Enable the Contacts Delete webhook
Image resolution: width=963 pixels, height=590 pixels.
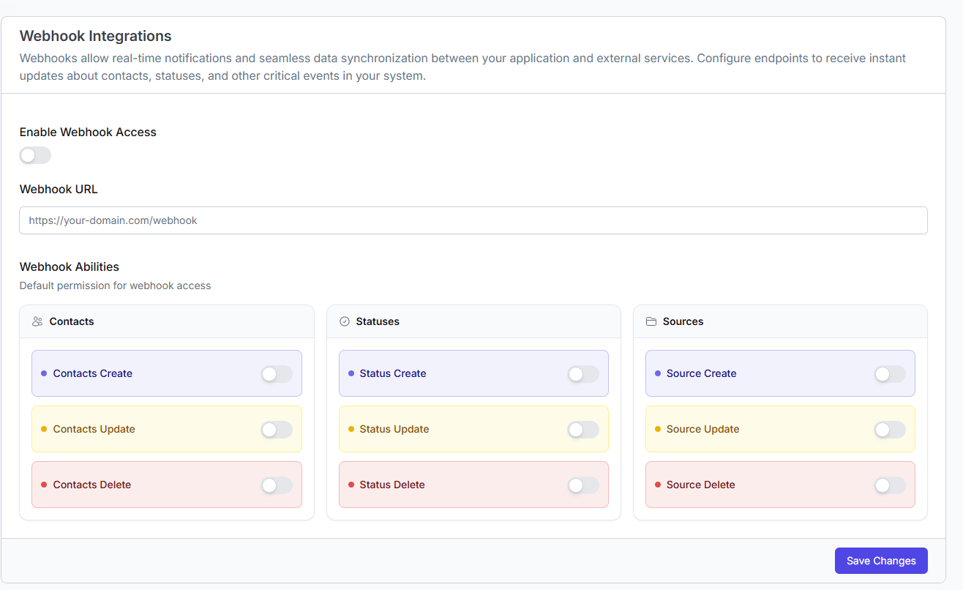click(277, 485)
